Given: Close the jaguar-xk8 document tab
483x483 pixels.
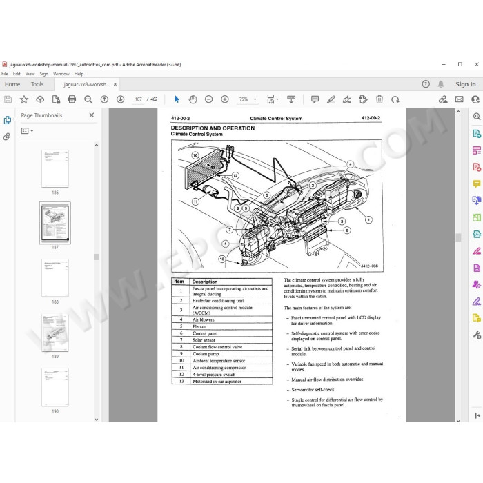Looking at the screenshot, I should [x=115, y=84].
